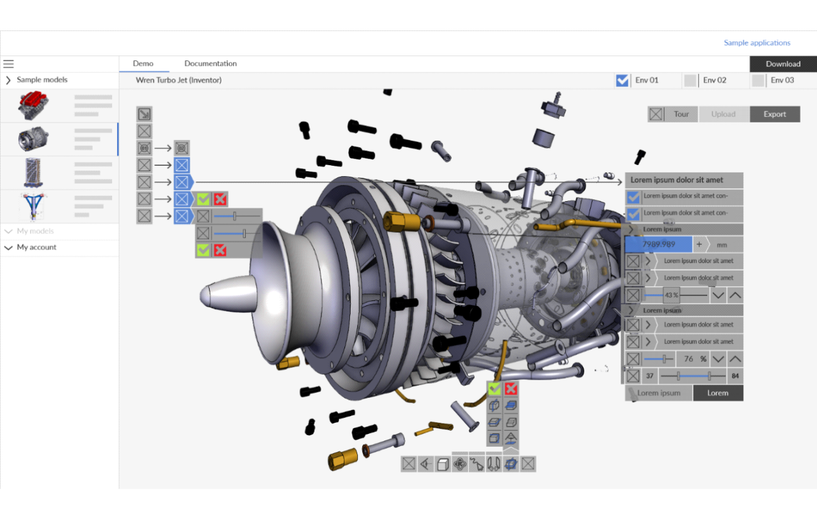817x524 pixels.
Task: Click the 7989.989 value input field
Action: pos(658,244)
